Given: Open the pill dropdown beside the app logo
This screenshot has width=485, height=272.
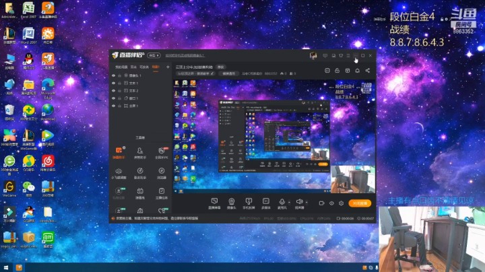Looking at the screenshot, I should coord(154,55).
